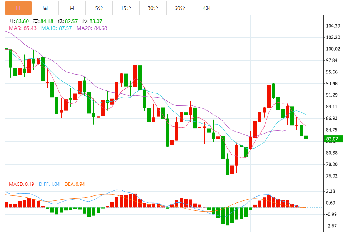The width and height of the screenshot is (343, 232).
Task: Click the 0.69 MACD axis label
Action: click(x=331, y=203)
